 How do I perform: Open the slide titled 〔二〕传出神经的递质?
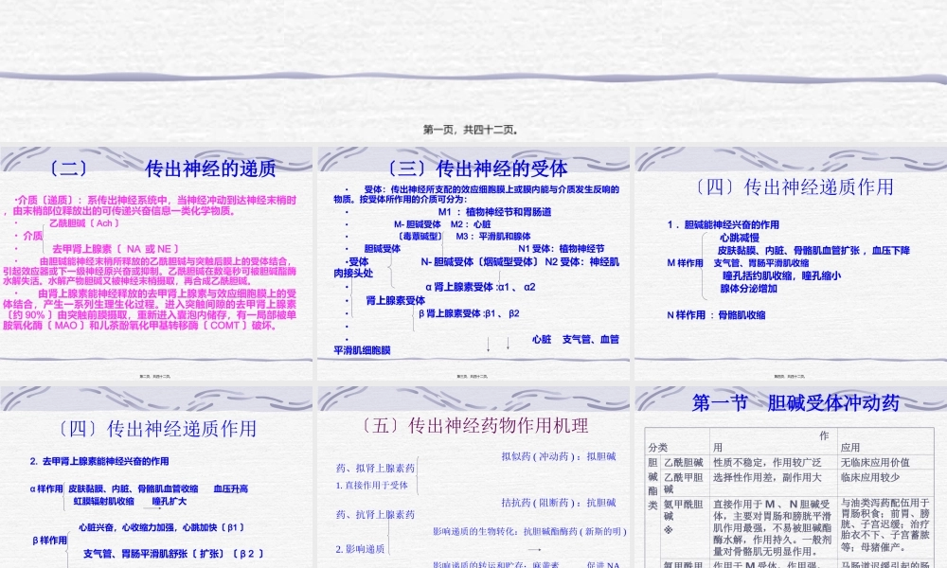click(x=156, y=251)
